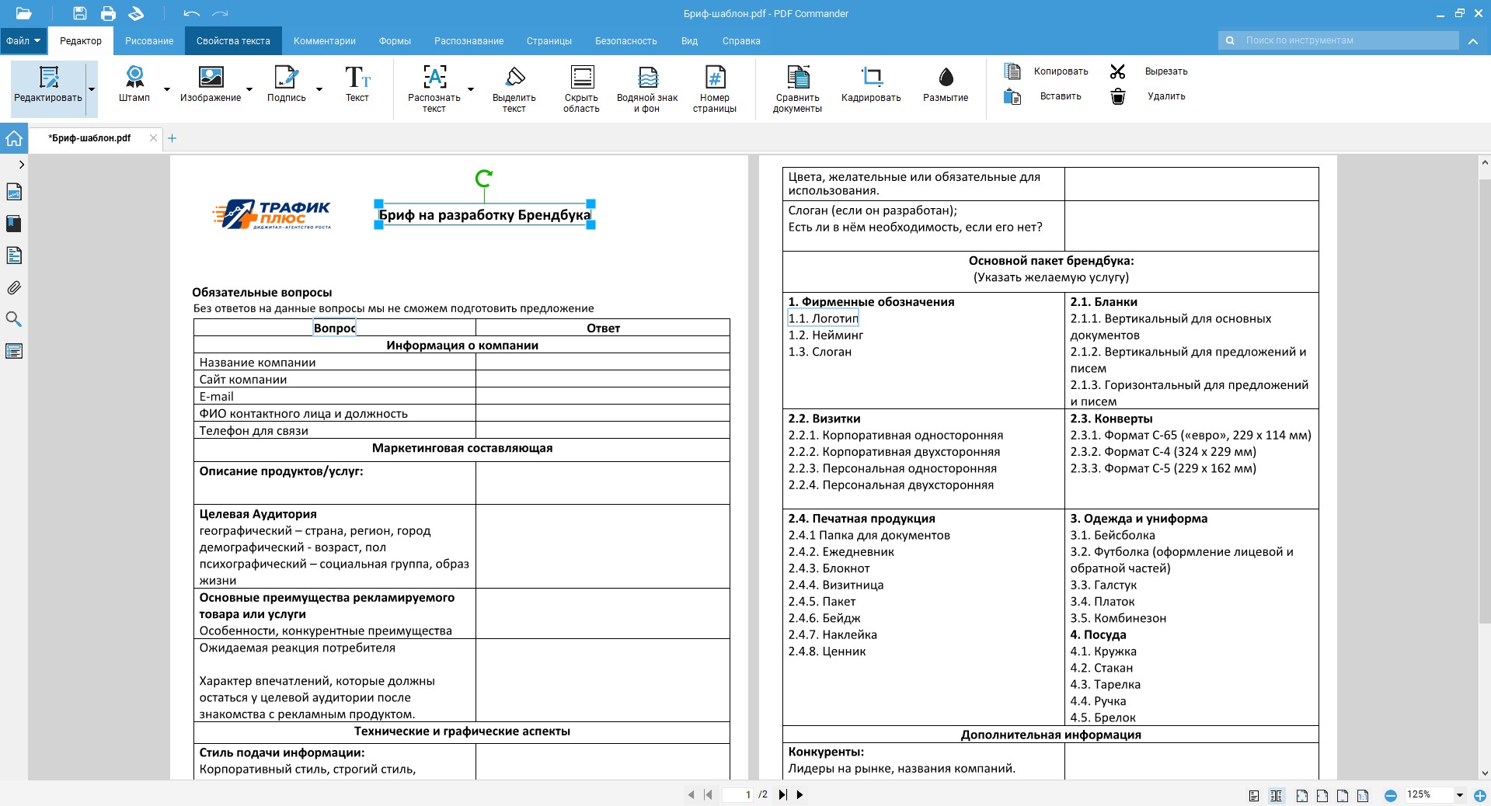The height and width of the screenshot is (806, 1491).
Task: Open the search panel in left sidebar
Action: click(14, 319)
